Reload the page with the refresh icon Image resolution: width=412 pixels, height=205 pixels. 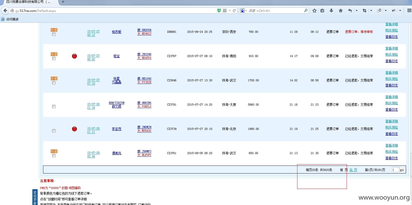click(x=234, y=11)
